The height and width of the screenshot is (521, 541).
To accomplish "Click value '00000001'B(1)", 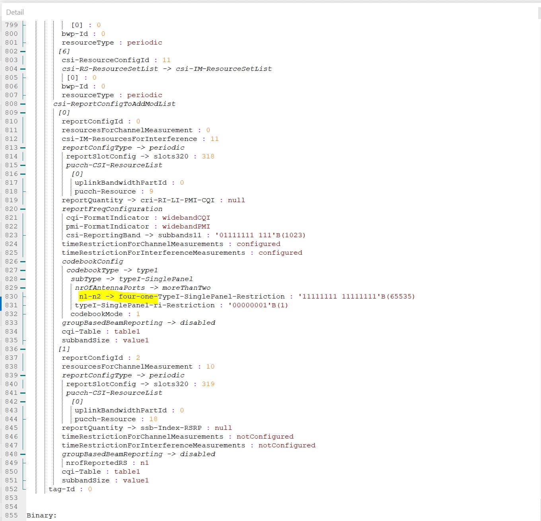I will pos(258,305).
